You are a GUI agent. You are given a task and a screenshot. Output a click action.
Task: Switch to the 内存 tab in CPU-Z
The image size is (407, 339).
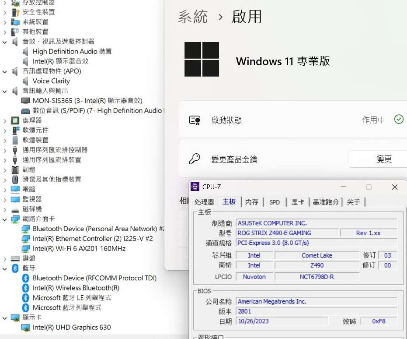(x=252, y=202)
